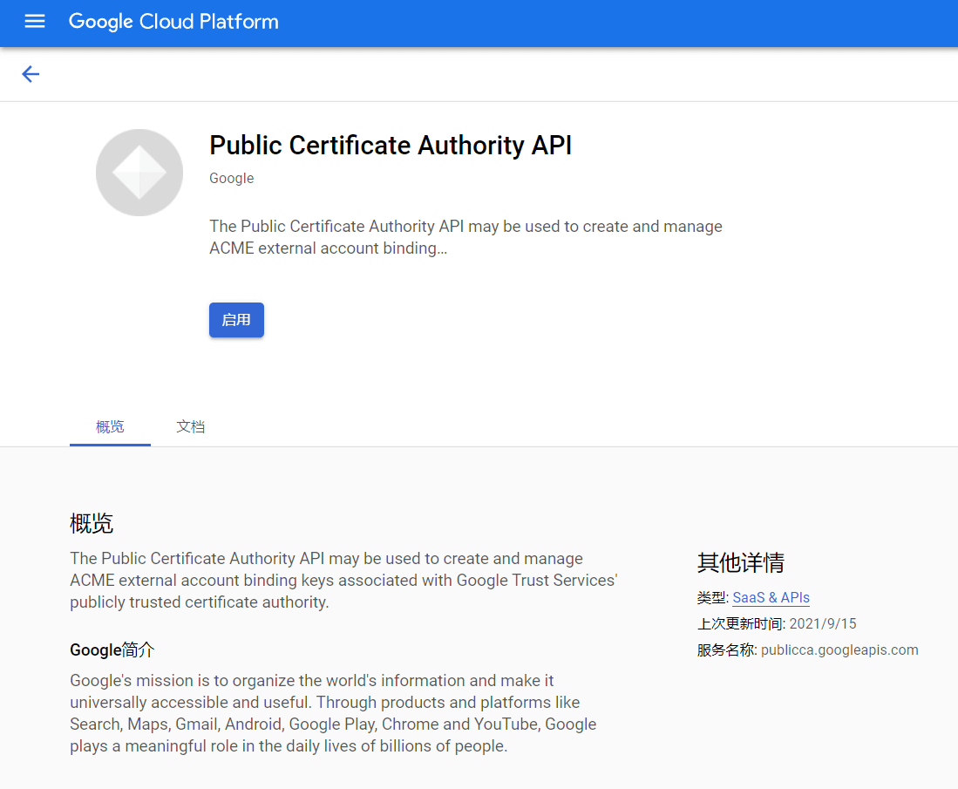Click the 其他详情 heading
Image resolution: width=958 pixels, height=789 pixels.
pos(741,562)
